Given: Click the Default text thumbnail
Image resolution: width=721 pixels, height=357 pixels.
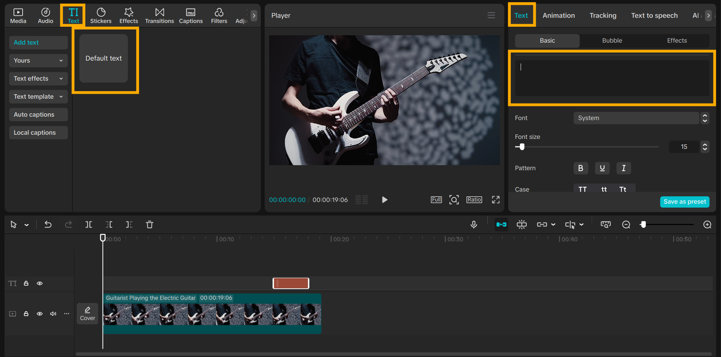Looking at the screenshot, I should tap(104, 59).
